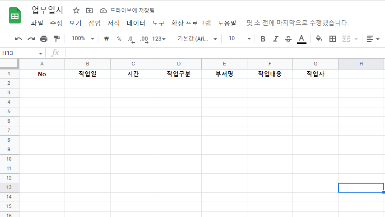This screenshot has height=217, width=385.
Task: Click the print icon
Action: [x=44, y=39]
